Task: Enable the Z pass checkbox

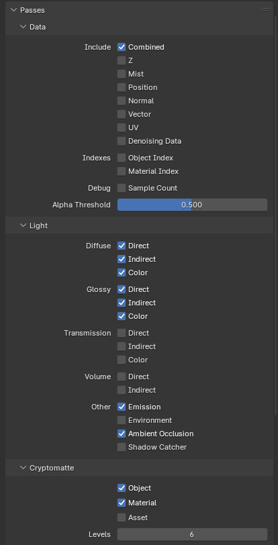Action: [x=122, y=60]
